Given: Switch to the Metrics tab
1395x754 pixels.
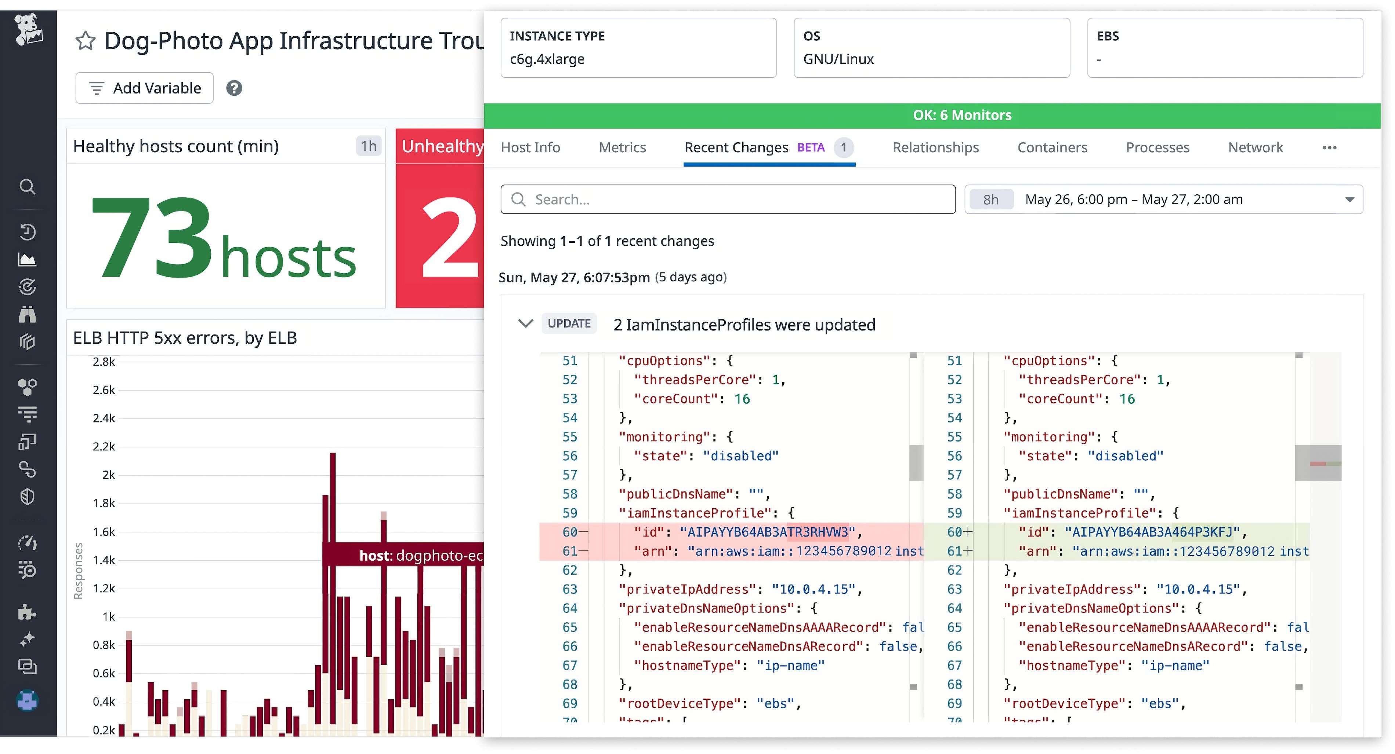Looking at the screenshot, I should click(622, 148).
